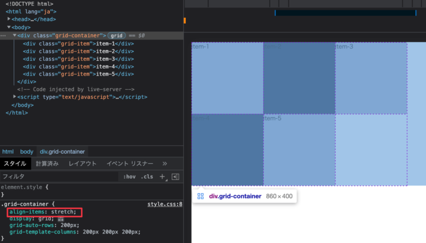
Task: Click the item-1 grid cell in preview
Action: pyautogui.click(x=227, y=78)
